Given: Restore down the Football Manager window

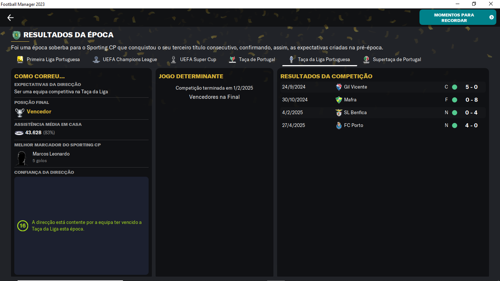Looking at the screenshot, I should tap(474, 4).
